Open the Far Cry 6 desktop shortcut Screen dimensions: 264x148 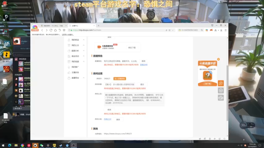(x=6, y=70)
